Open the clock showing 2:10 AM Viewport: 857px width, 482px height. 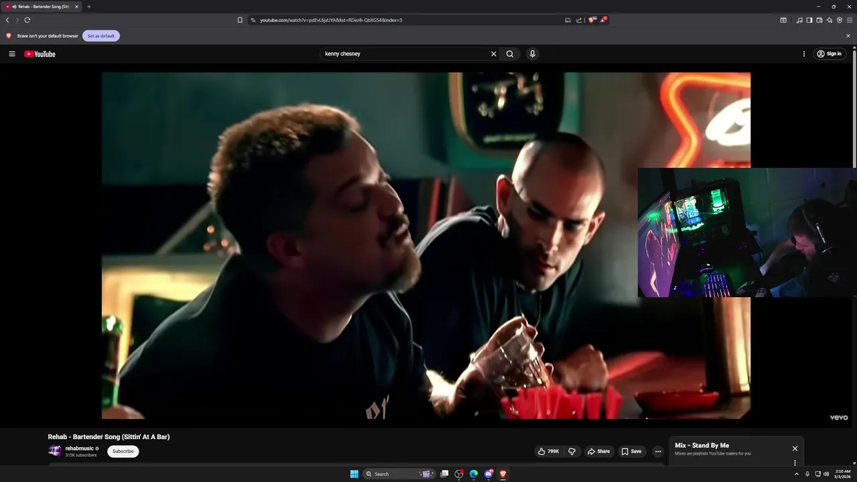[x=842, y=474]
